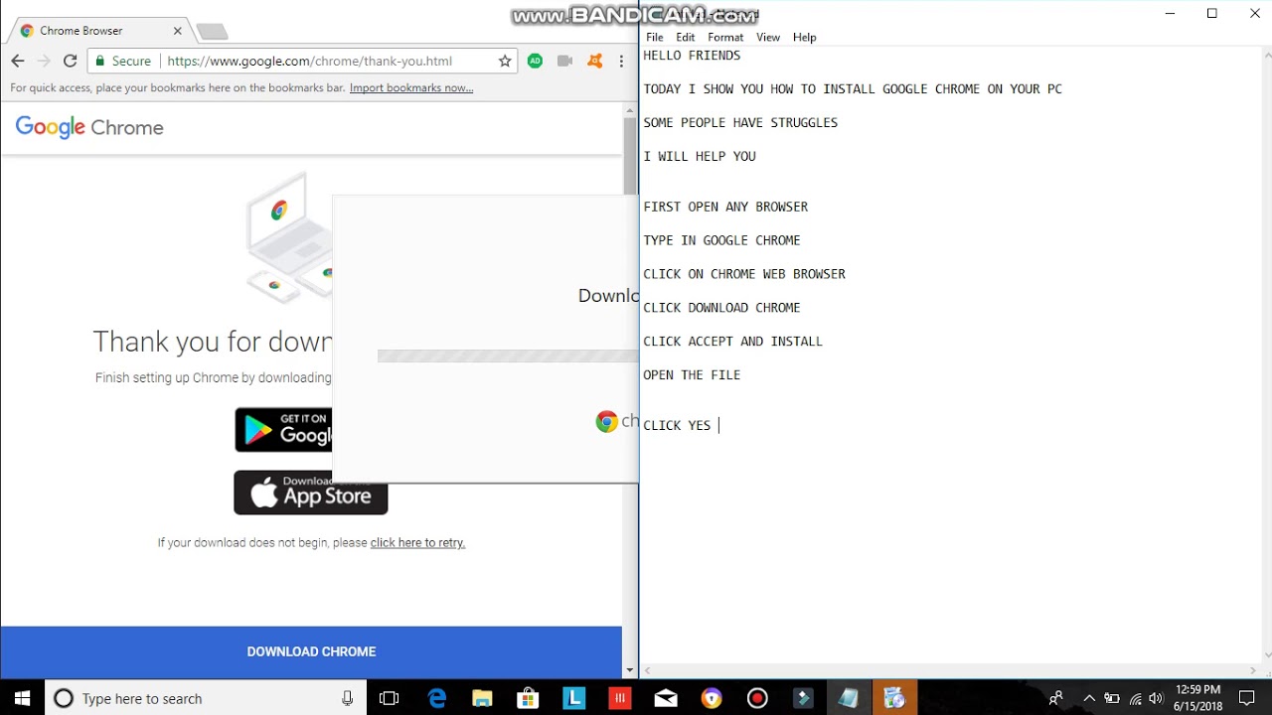Viewport: 1272px width, 715px height.
Task: Open the Filmora taskbar icon
Action: [803, 698]
